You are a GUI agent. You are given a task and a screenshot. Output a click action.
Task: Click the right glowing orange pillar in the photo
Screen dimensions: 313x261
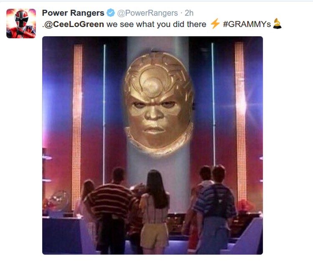240,122
